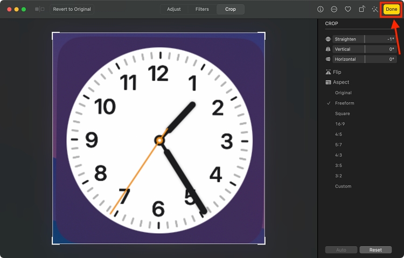Choose Custom aspect ratio
Screen dimensions: 404x258
pos(343,186)
